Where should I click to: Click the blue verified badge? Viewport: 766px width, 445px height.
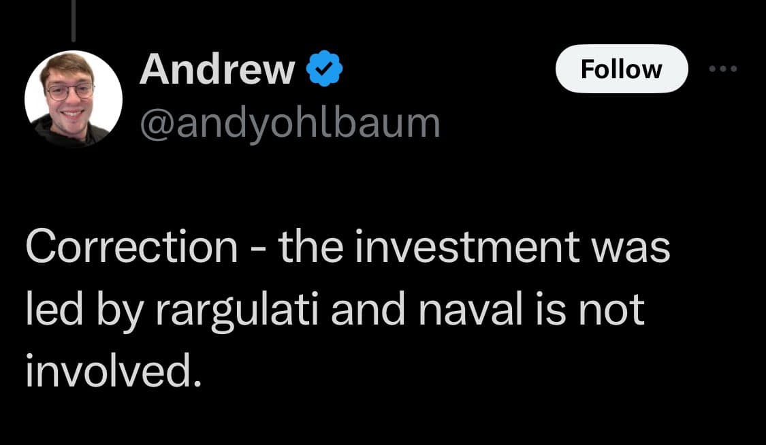[x=326, y=70]
